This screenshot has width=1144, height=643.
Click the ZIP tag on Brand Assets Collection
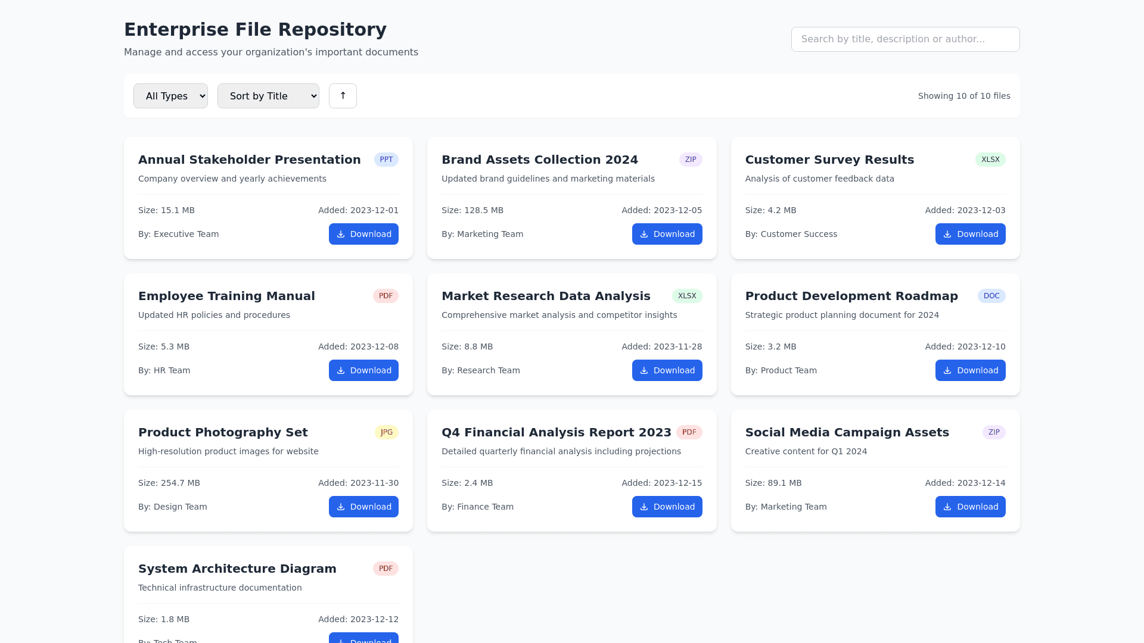pyautogui.click(x=690, y=160)
